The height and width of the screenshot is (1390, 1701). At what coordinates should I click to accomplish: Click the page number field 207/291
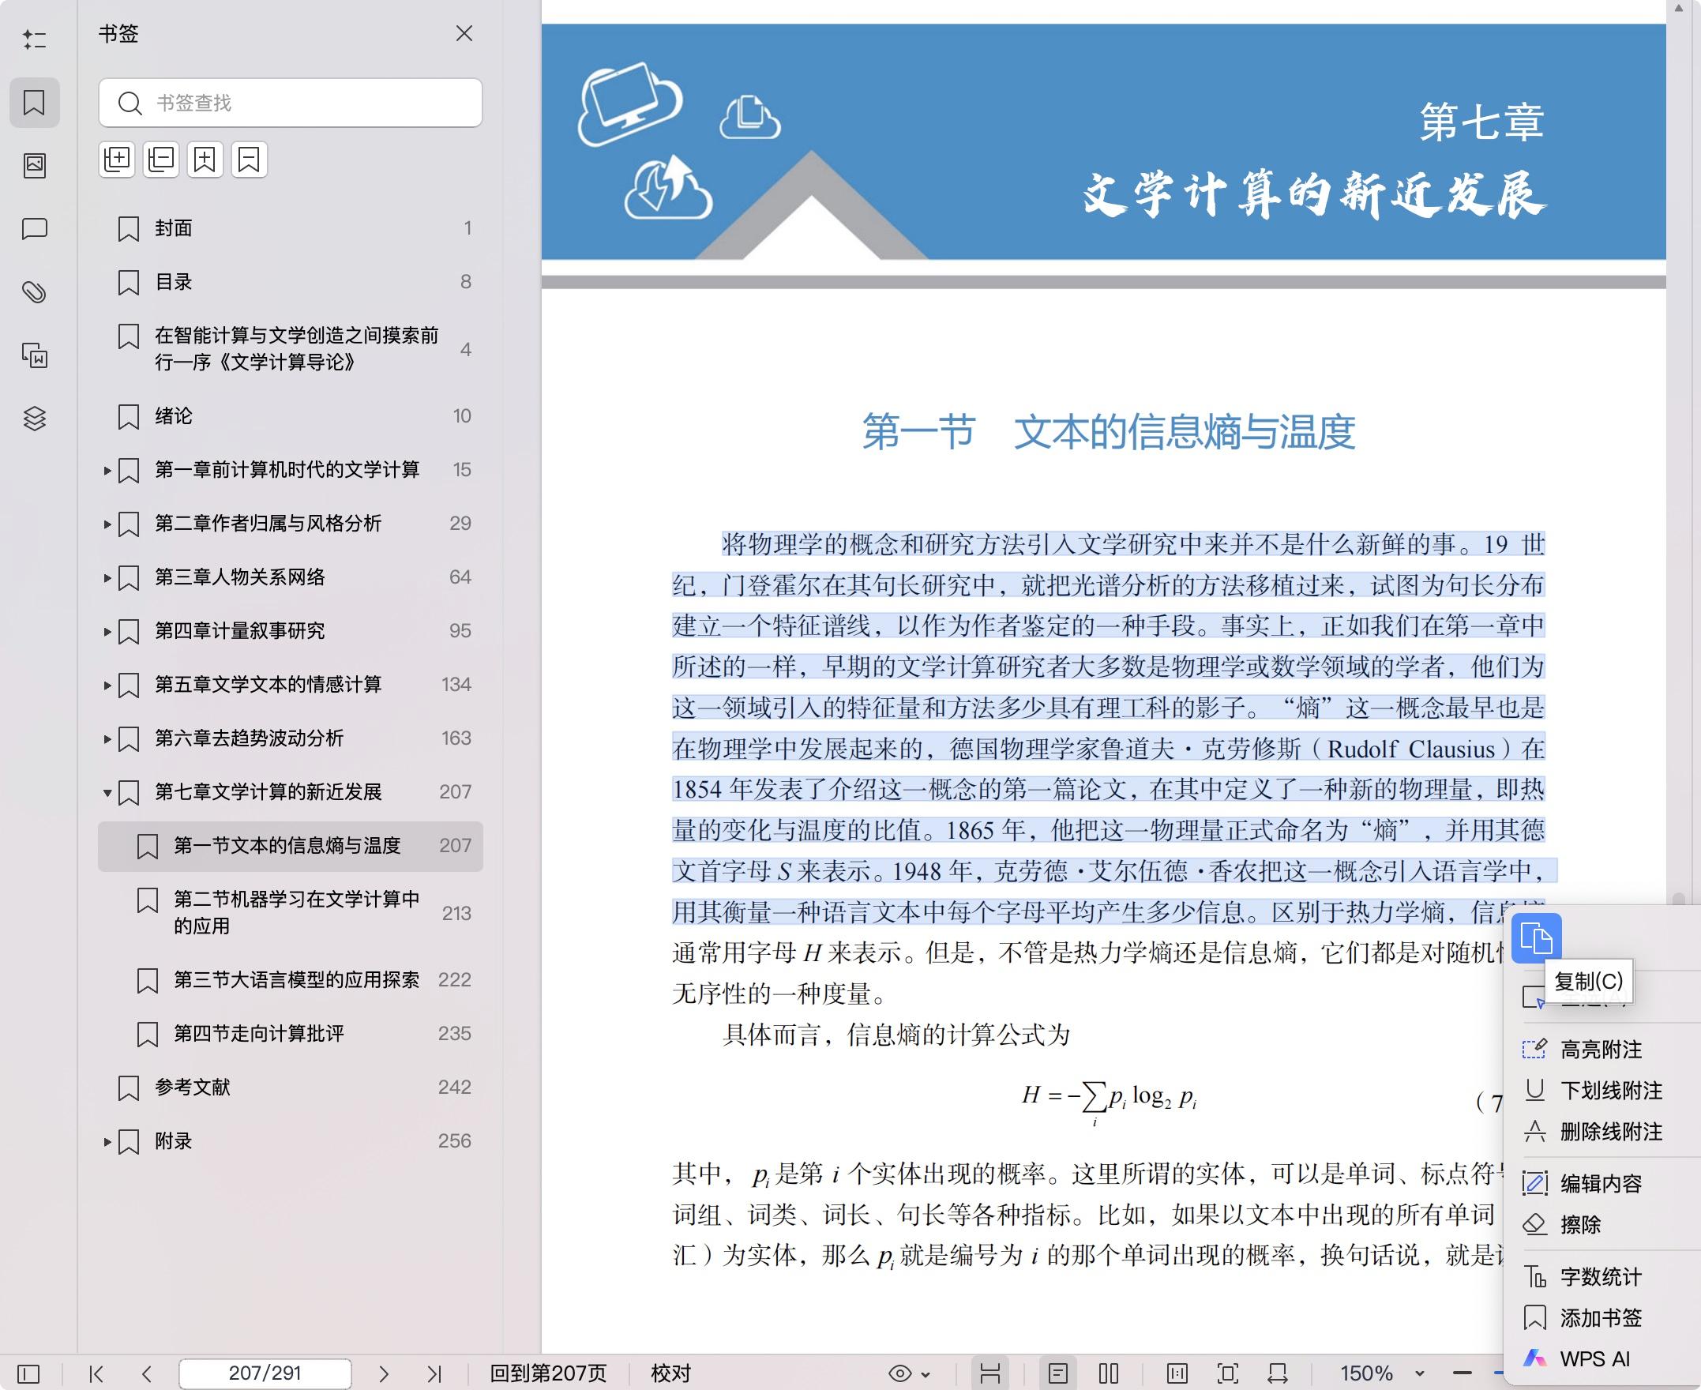(265, 1373)
